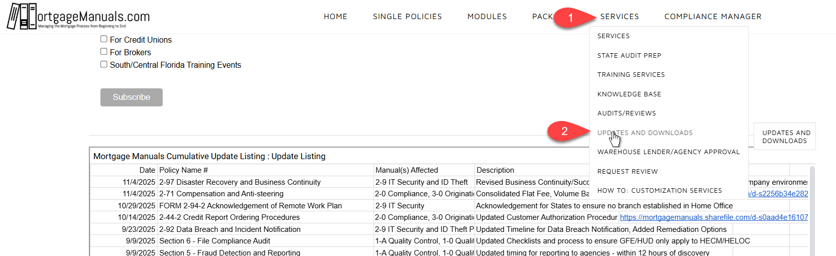The width and height of the screenshot is (836, 256).
Task: Click the update listing vertical scrollbar
Action: click(812, 211)
